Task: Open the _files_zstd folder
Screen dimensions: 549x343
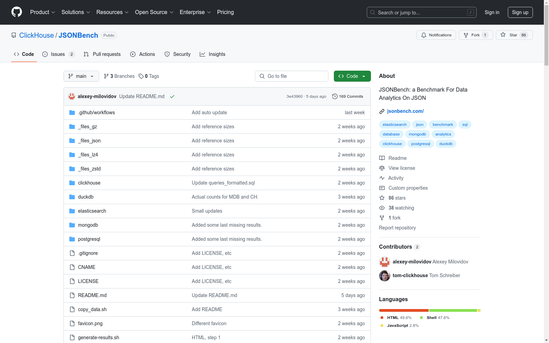Action: pos(89,169)
